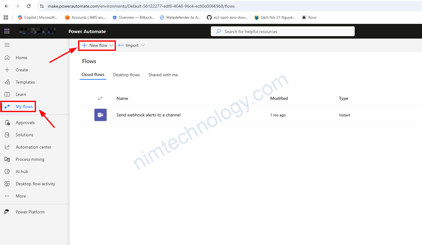Image resolution: width=422 pixels, height=245 pixels.
Task: Open Send webhook alerts to a channel flow
Action: pyautogui.click(x=148, y=115)
